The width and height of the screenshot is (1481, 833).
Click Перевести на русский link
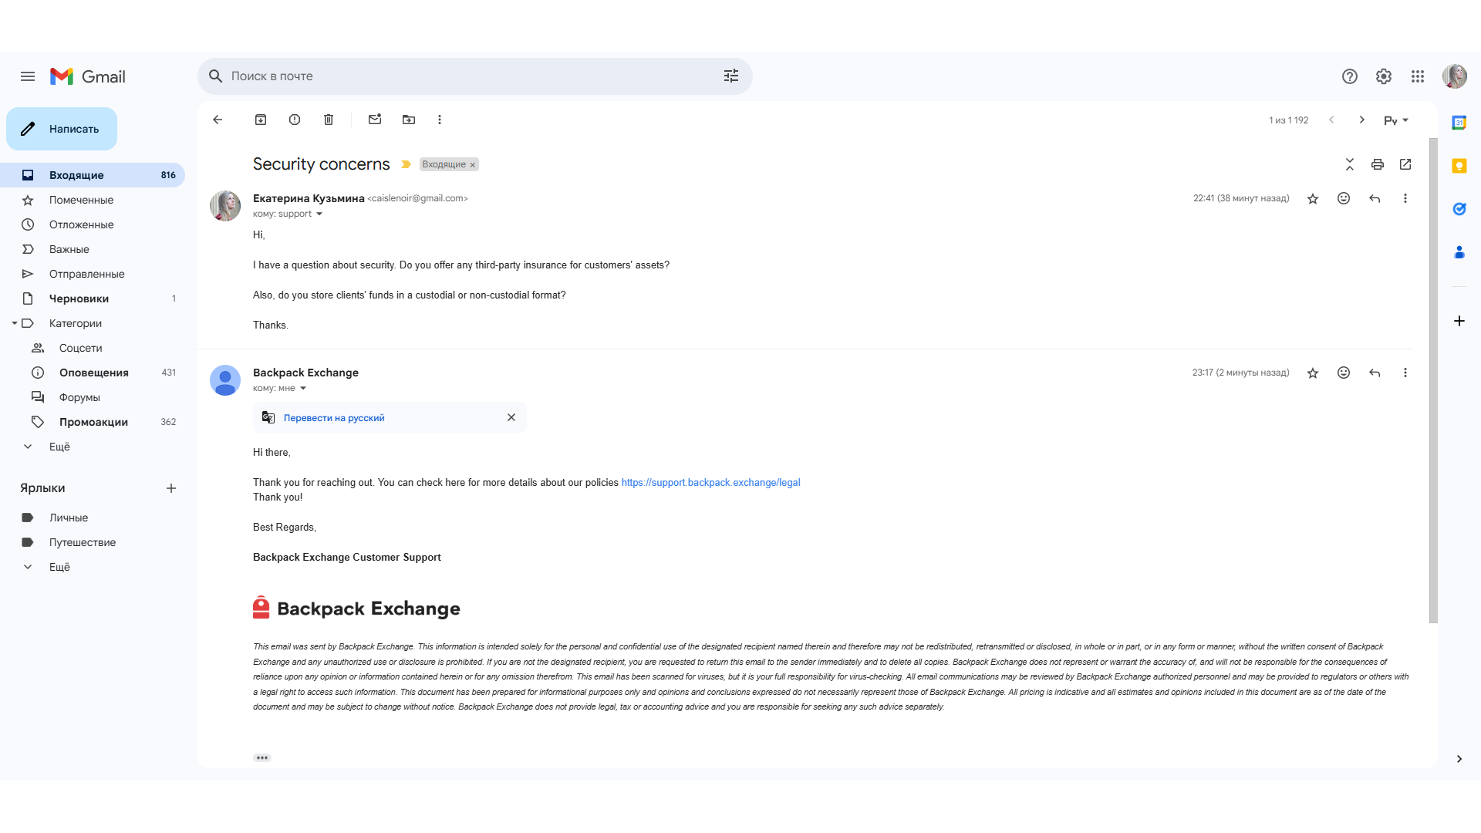coord(334,418)
